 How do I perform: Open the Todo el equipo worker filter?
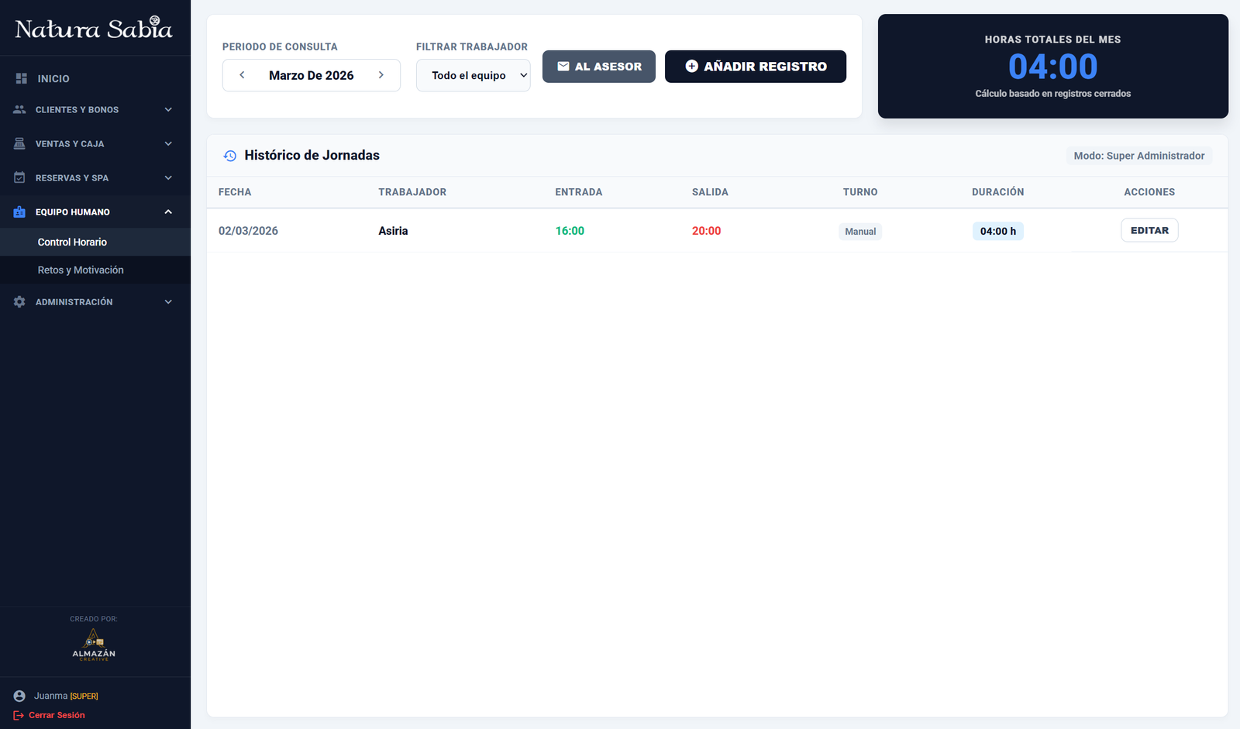[x=473, y=75]
